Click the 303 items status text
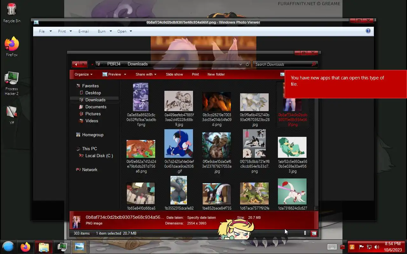This screenshot has width=407, height=254. coord(82,233)
